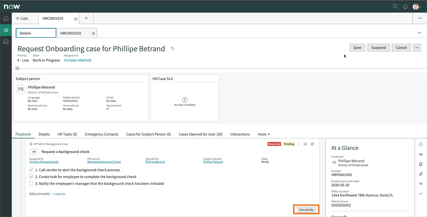Open Phillipe Betrand under Opened for
The height and width of the screenshot is (217, 427).
155,162
